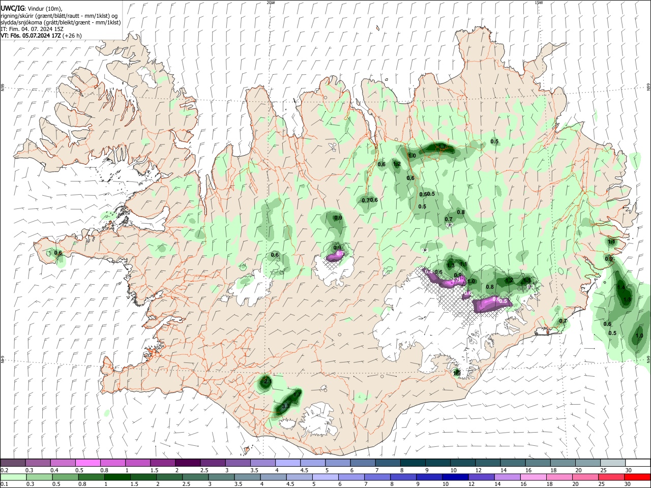This screenshot has height=488, width=651.
Task: Click the light purple 14–16 rain-scale swatch
Action: pos(507,477)
